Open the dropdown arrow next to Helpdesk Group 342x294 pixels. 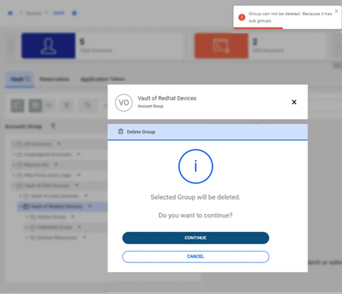[79, 227]
